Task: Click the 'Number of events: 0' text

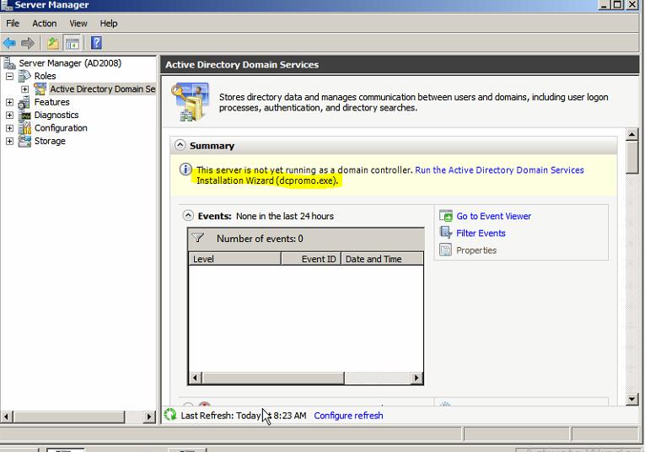Action: click(260, 239)
